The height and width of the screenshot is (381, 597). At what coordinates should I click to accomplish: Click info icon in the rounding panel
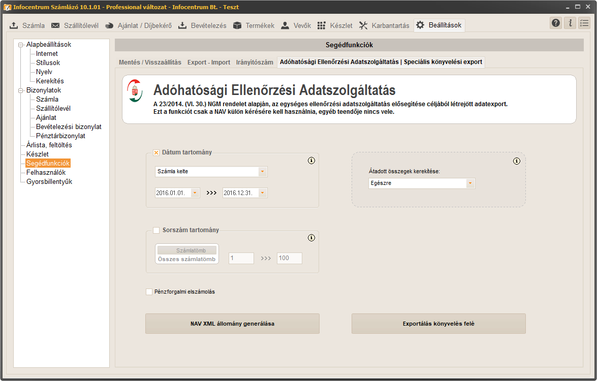517,161
